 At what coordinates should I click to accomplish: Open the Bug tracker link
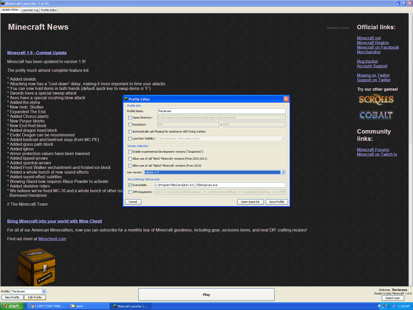pyautogui.click(x=367, y=61)
